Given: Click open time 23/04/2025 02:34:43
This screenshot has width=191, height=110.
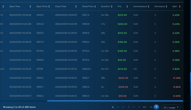Looking at the screenshot, I should [x=20, y=78].
